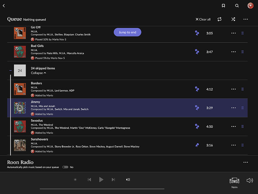Open more options for Go Off
Image resolution: width=258 pixels, height=194 pixels.
click(x=234, y=33)
